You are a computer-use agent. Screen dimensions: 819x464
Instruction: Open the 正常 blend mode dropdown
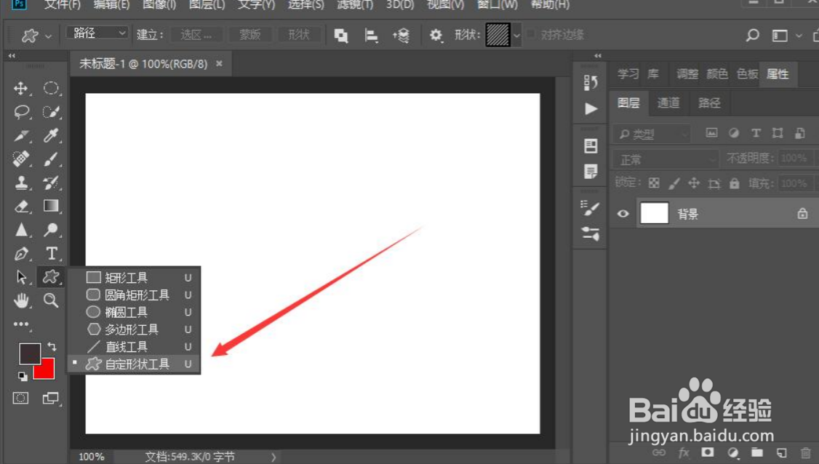point(666,159)
